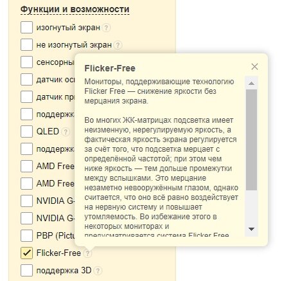This screenshot has height=281, width=293.
Task: Open help icon next to поддержка 3D
Action: (98, 271)
